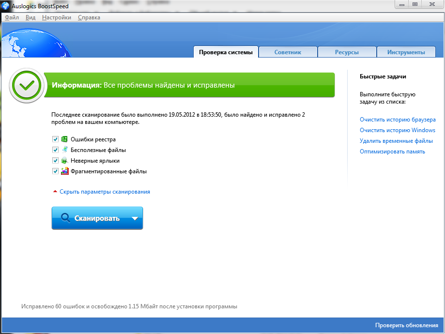Click the Фрагментированные файлы label
This screenshot has width=445, height=334.
pyautogui.click(x=108, y=171)
